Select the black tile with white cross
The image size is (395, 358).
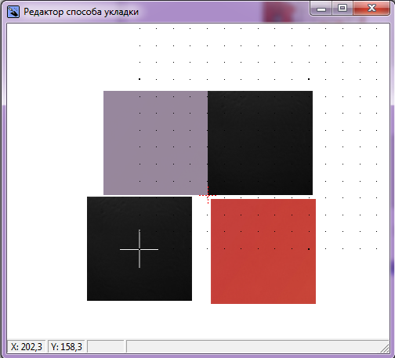(x=140, y=248)
